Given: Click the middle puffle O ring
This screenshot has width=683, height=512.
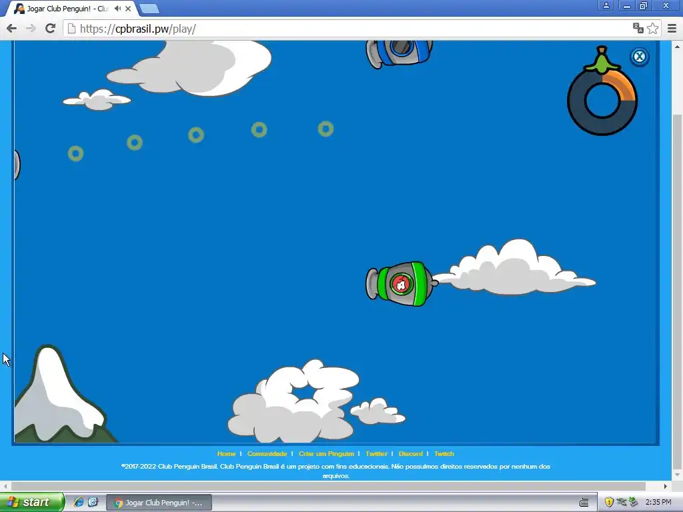Looking at the screenshot, I should [x=196, y=135].
